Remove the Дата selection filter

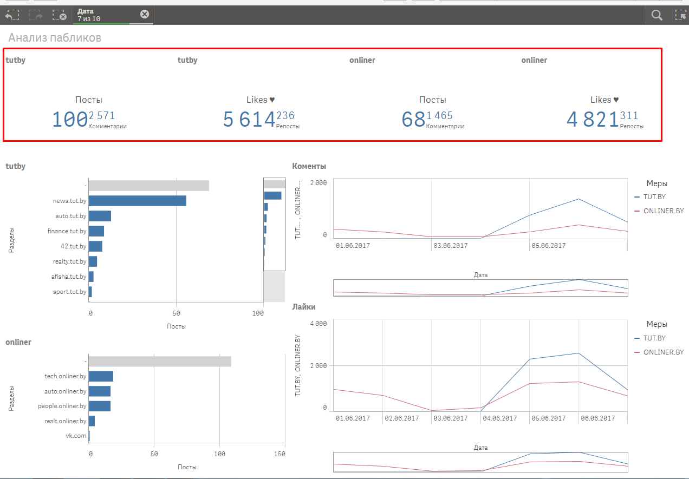pos(145,14)
